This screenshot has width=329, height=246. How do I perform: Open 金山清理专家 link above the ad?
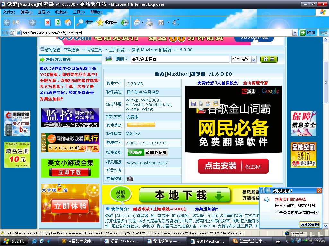point(255,83)
